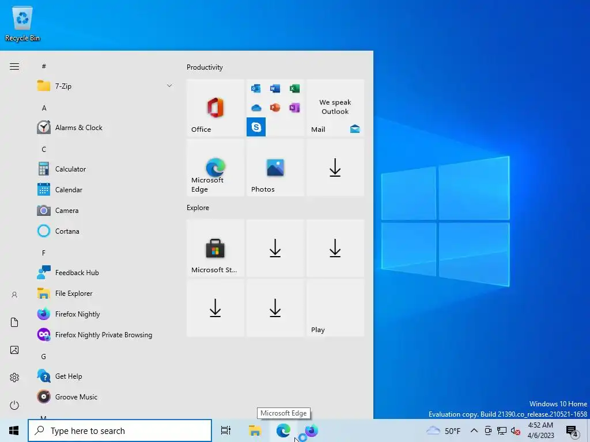Viewport: 590px width, 442px height.
Task: Open 7-Zip folder entry
Action: [105, 86]
